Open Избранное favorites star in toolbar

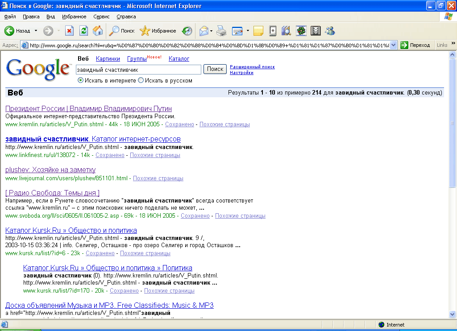click(158, 31)
